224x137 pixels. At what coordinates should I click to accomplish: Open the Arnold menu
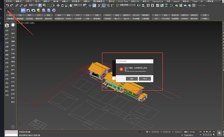176,1
